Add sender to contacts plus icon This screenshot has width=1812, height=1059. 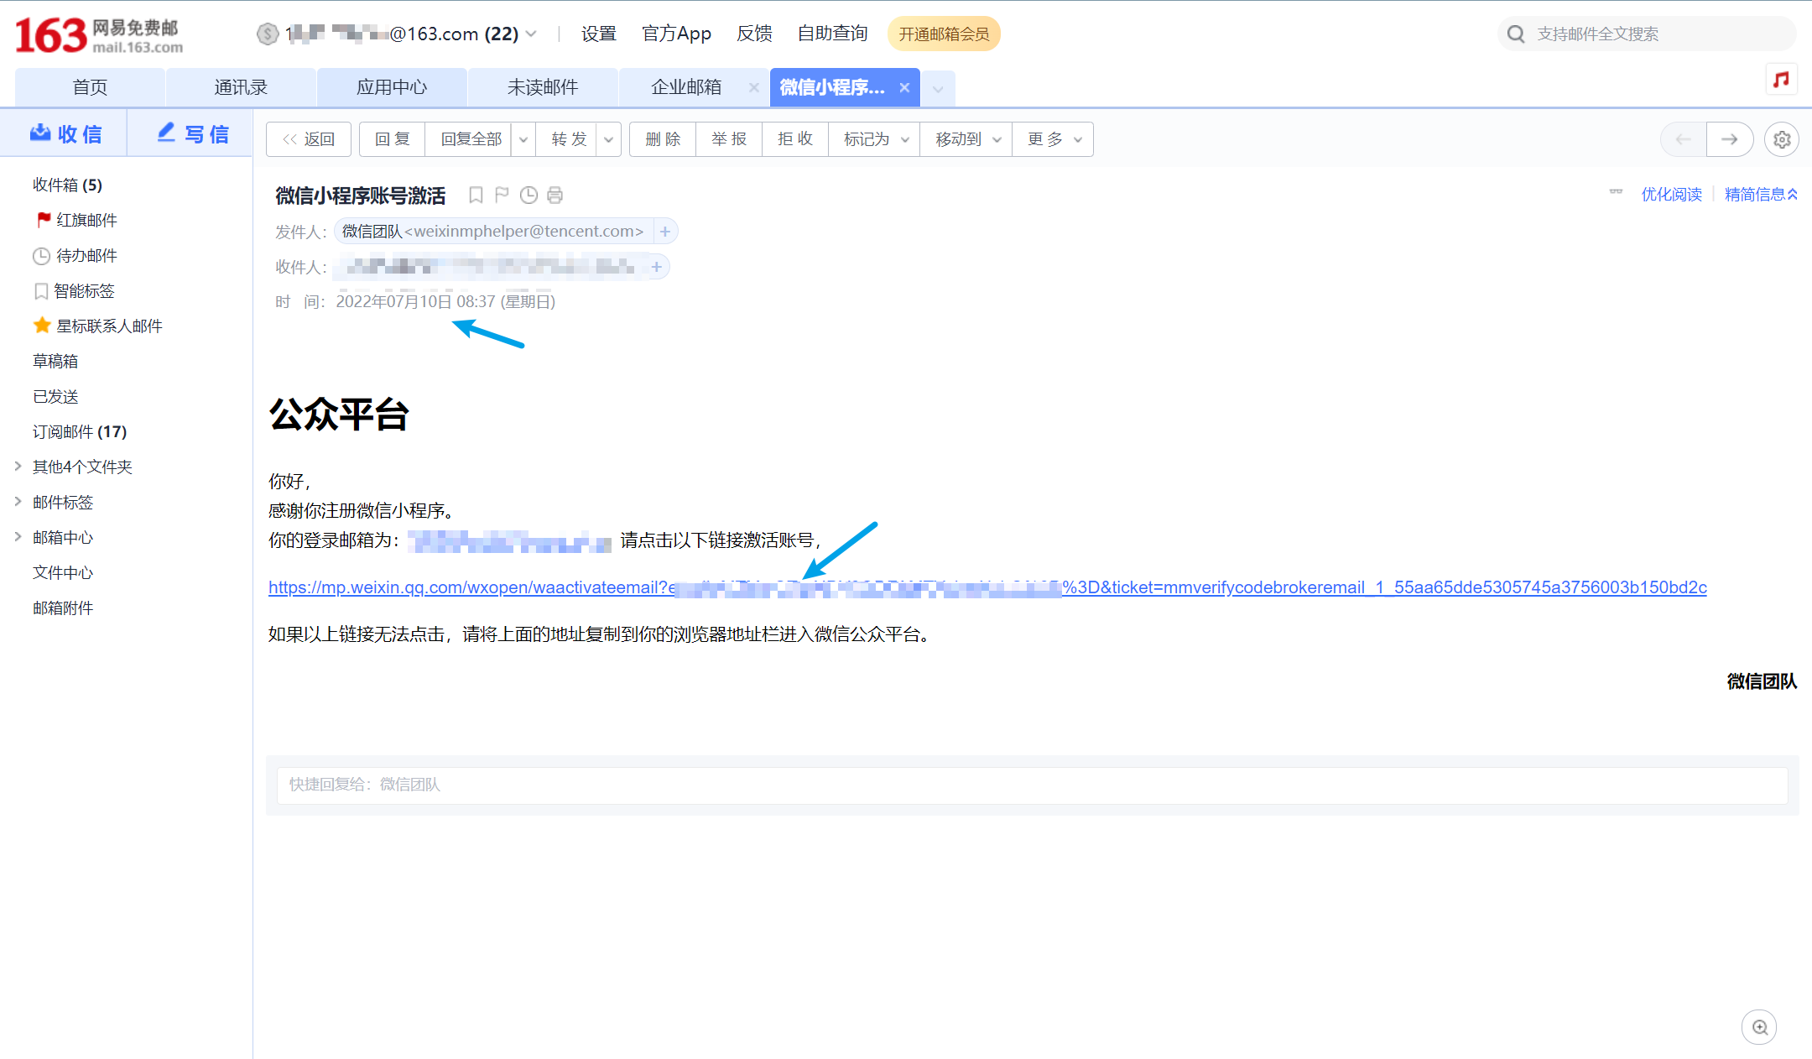tap(664, 232)
